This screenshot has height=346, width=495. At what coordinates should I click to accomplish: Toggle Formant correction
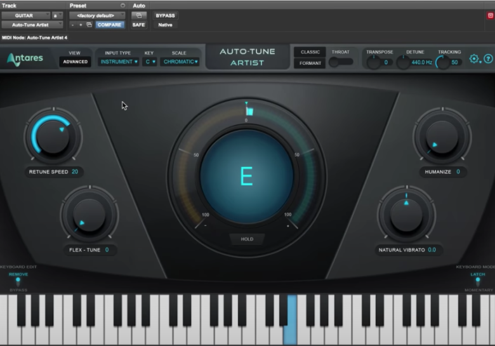pos(310,63)
